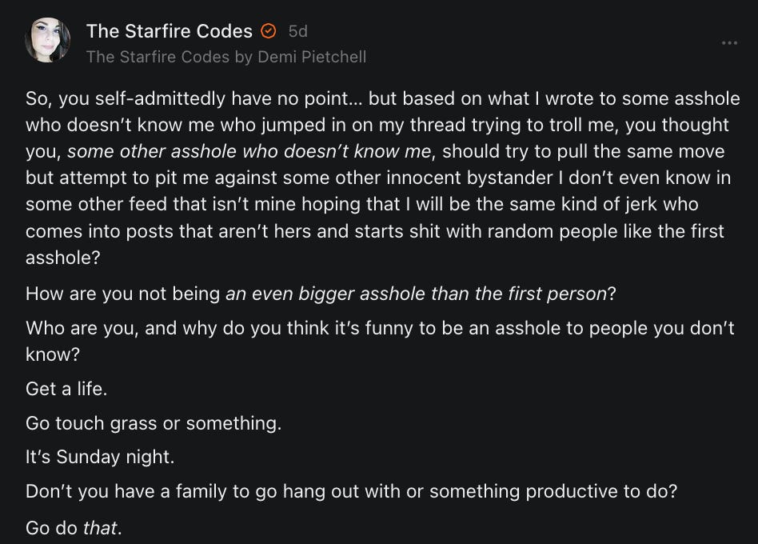Click the "Go touch grass or something." line
This screenshot has width=758, height=544.
[154, 423]
